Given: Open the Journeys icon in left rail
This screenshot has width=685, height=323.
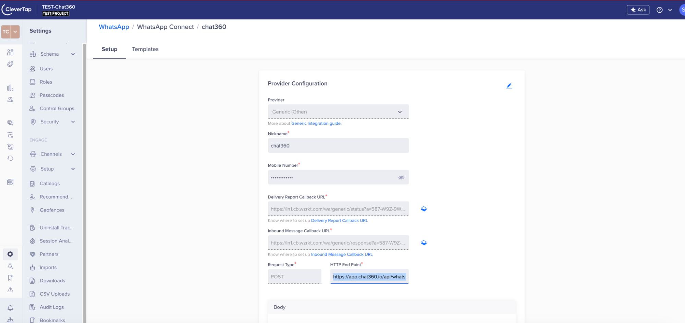Looking at the screenshot, I should pyautogui.click(x=10, y=135).
